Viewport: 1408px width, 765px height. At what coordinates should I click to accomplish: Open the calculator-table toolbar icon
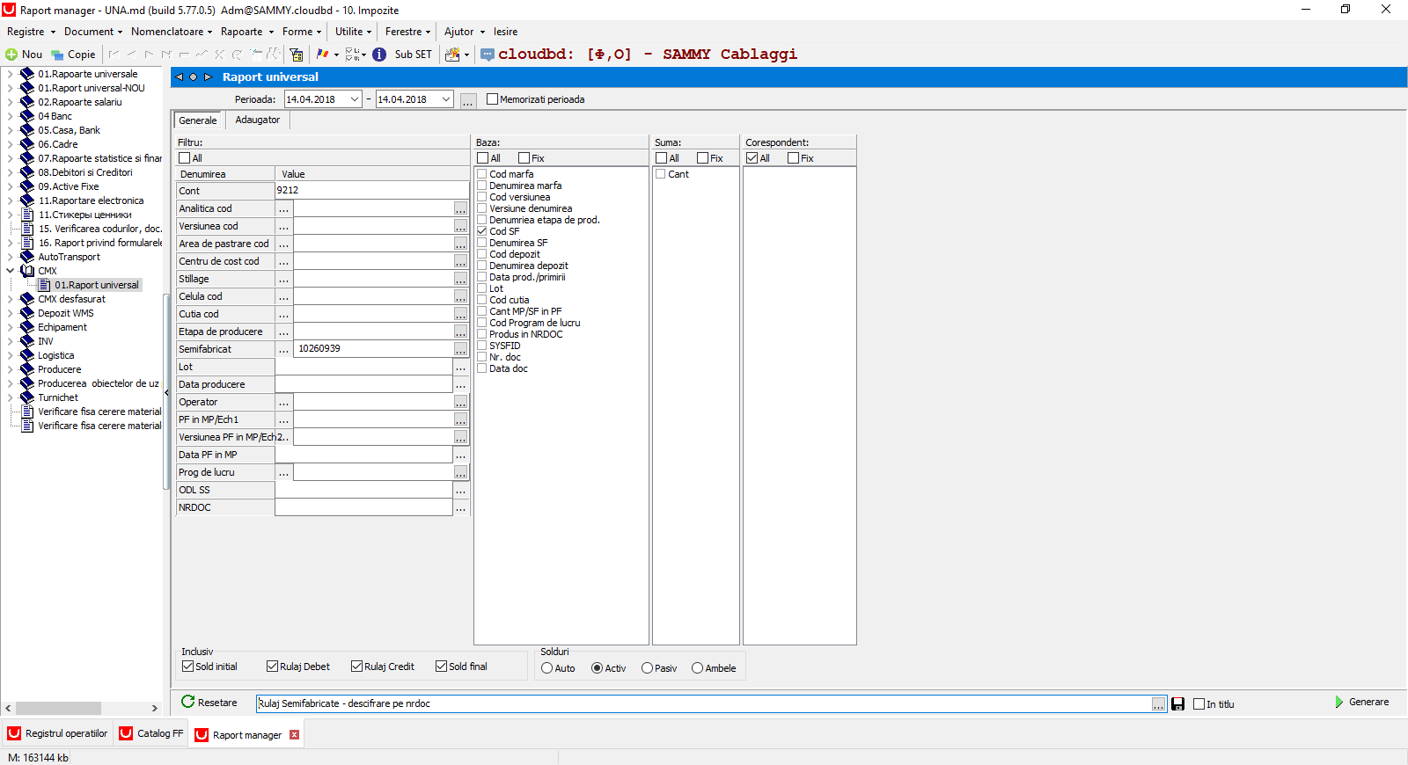297,55
